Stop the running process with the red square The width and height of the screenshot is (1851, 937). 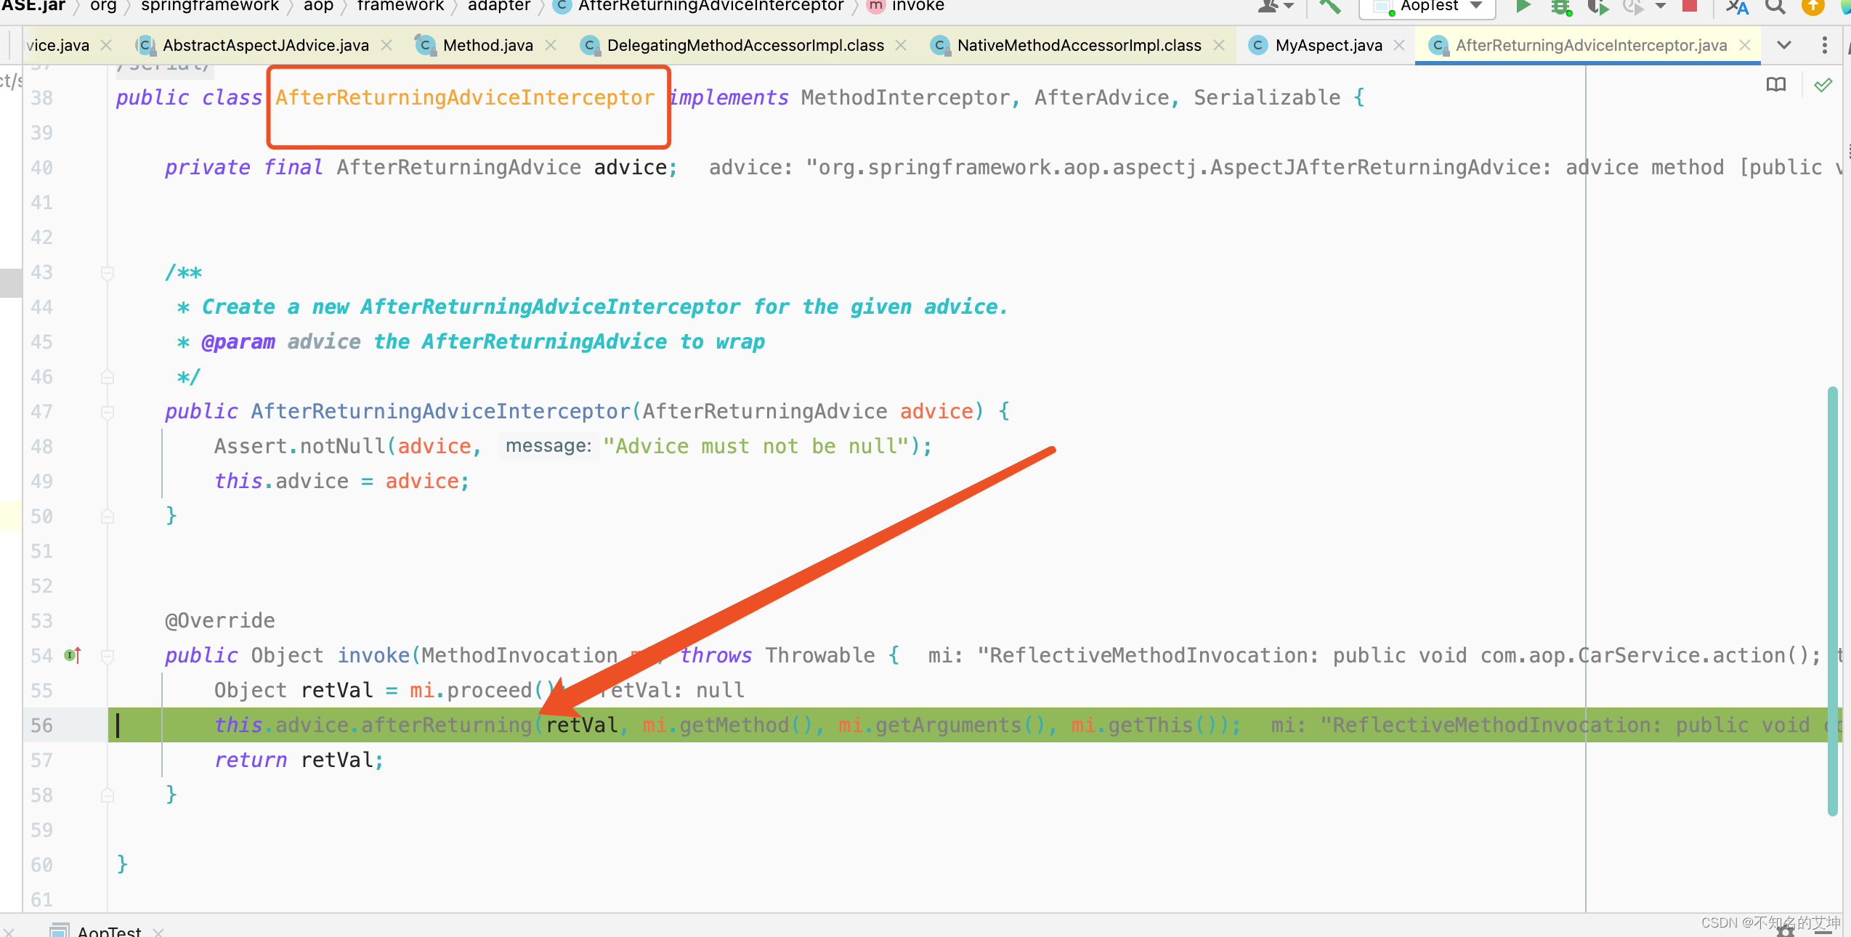click(x=1690, y=7)
